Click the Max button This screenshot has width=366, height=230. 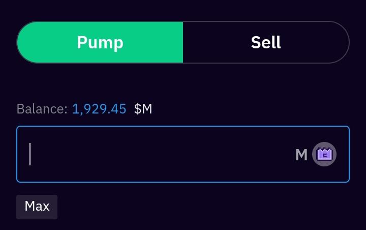37,207
